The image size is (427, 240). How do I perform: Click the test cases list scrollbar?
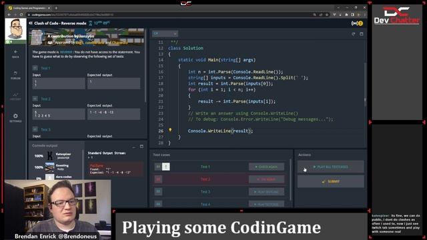[290, 179]
